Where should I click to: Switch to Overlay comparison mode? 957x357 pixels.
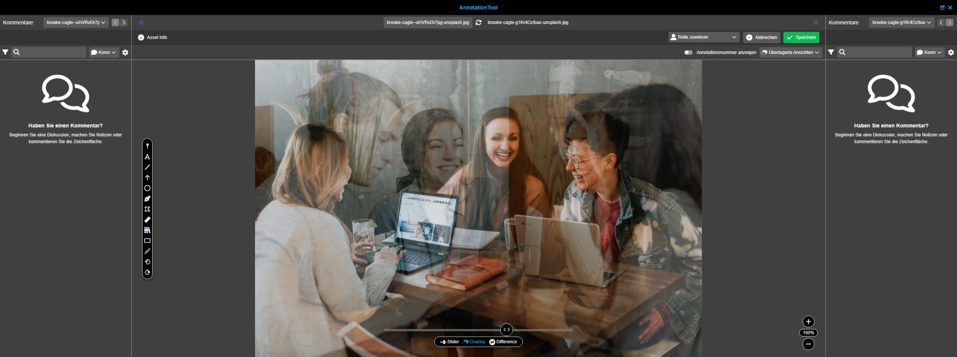(x=474, y=342)
